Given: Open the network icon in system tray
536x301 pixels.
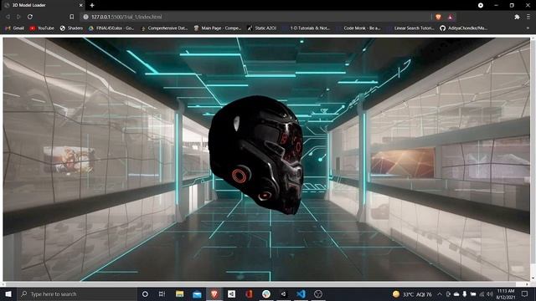Looking at the screenshot, I should coord(482,293).
